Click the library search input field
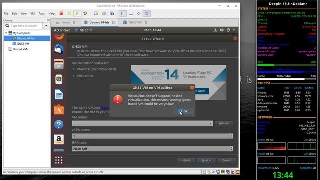Viewport: 320px width, 180px height. coord(24,26)
